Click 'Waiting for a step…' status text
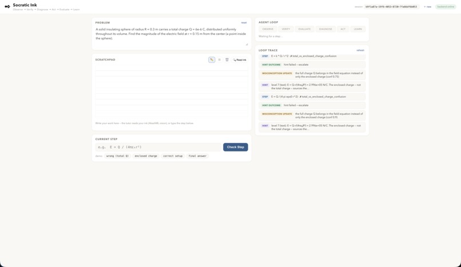This screenshot has height=267, width=461. pos(270,37)
